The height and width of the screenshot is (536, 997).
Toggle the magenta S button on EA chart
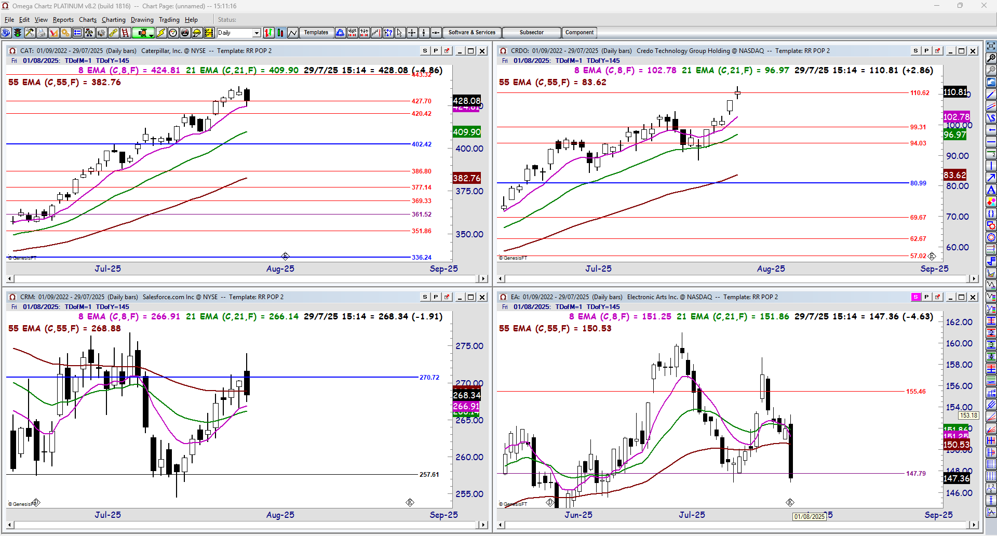tap(915, 297)
